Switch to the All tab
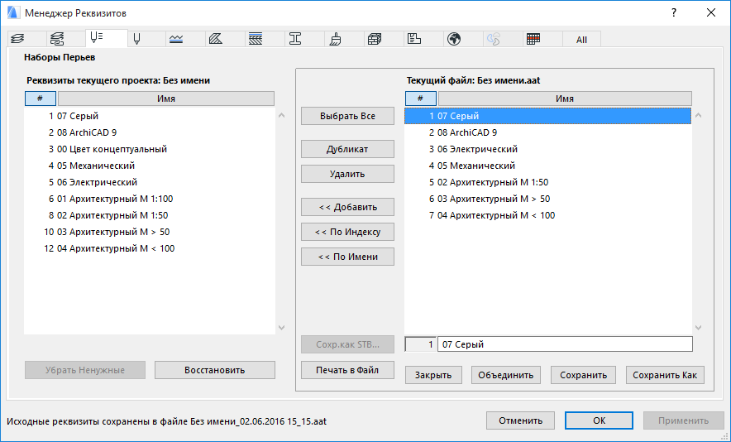 581,39
